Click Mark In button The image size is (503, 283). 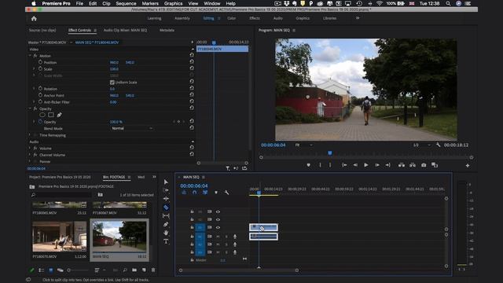[320, 165]
